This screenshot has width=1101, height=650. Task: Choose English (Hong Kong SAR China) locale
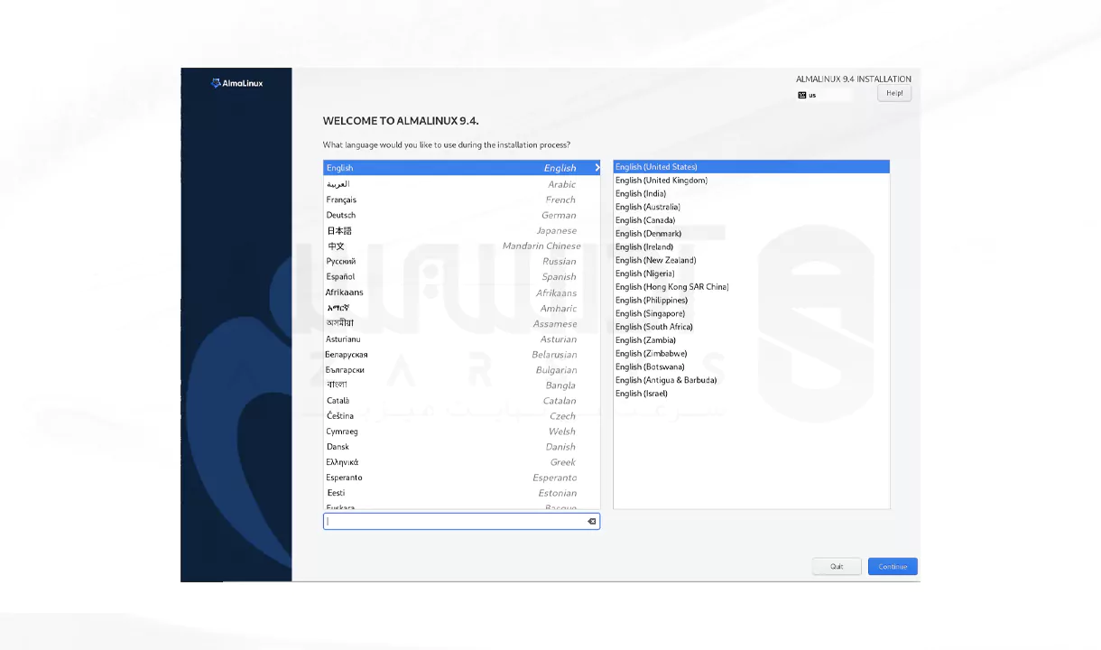751,287
